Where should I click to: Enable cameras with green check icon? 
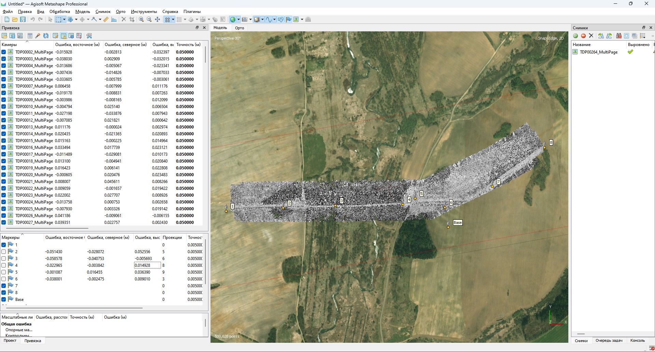(x=576, y=36)
